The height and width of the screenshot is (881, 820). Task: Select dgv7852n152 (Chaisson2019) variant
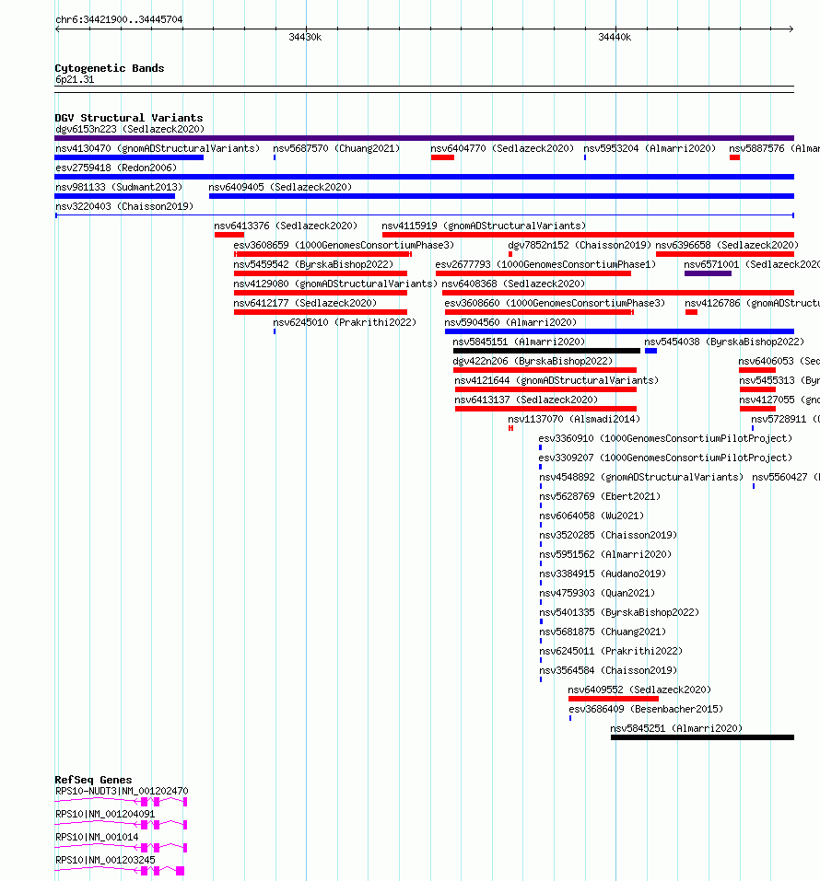580,246
